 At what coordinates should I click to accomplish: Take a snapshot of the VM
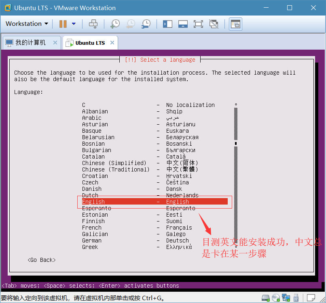115,24
